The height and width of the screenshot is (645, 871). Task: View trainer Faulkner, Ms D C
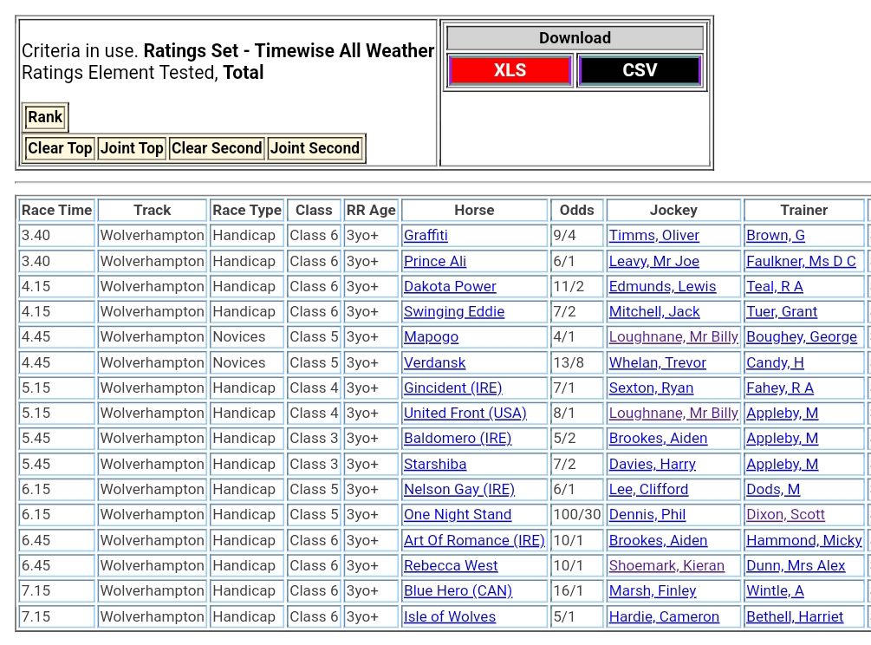click(x=801, y=262)
